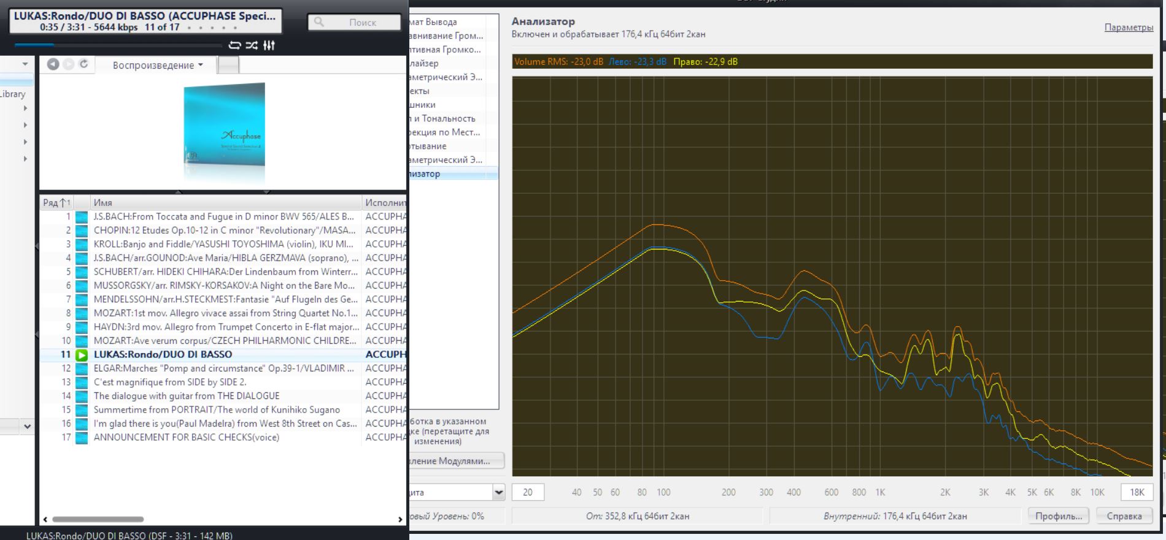Click the Volume RMS: -23,0 dB readout

pos(559,62)
